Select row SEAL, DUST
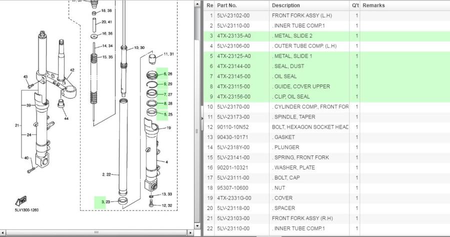Screen dimensions: 450x237 click(327, 66)
